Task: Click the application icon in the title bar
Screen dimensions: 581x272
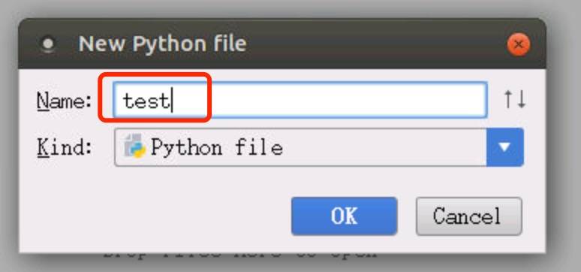Action: (x=48, y=44)
